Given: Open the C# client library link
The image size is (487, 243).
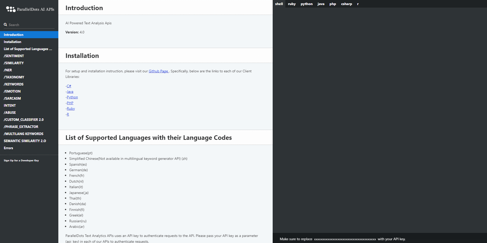Looking at the screenshot, I should click(x=69, y=86).
